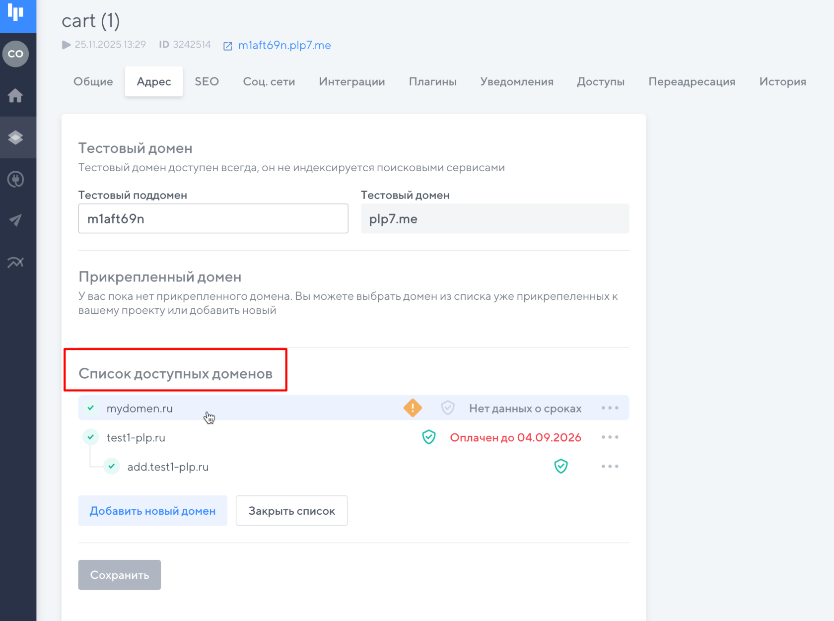Open the analytics chart sidebar icon
This screenshot has width=834, height=621.
point(16,262)
